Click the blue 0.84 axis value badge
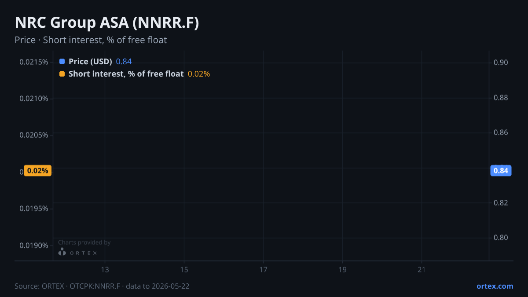Viewport: 528px width, 297px height. (501, 171)
